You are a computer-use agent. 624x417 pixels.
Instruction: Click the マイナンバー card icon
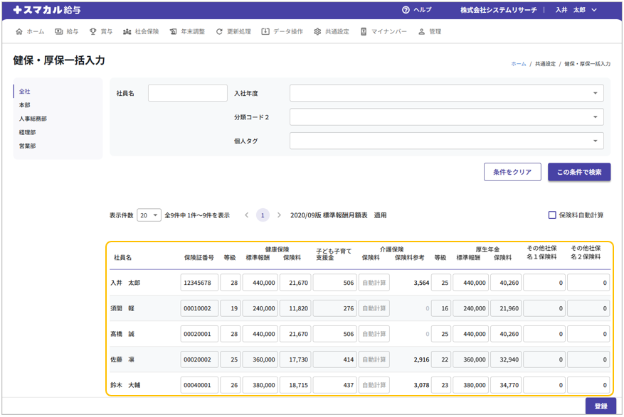364,32
